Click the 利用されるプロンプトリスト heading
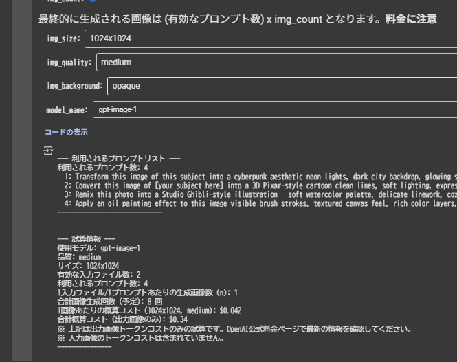This screenshot has height=362, width=457. 119,159
